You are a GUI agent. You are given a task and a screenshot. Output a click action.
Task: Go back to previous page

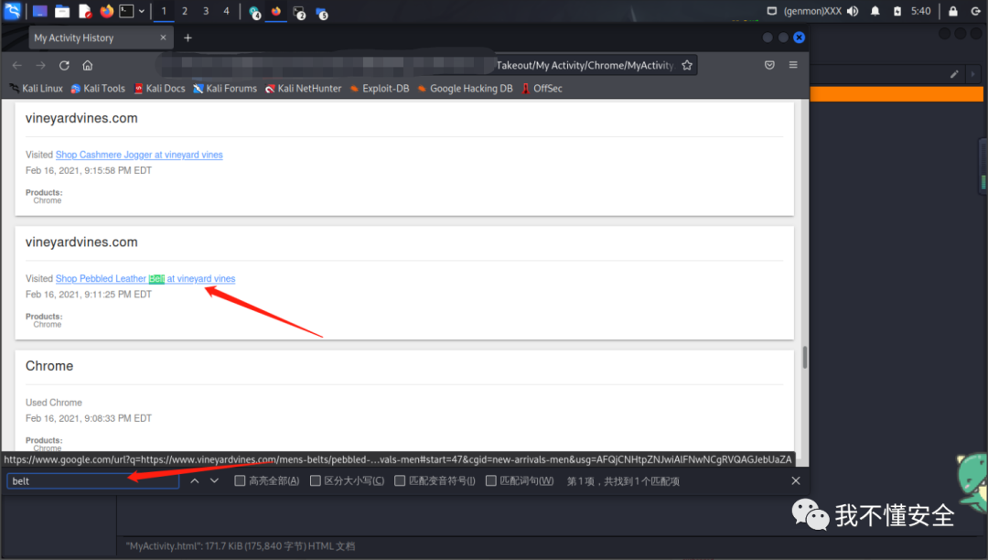coord(17,66)
